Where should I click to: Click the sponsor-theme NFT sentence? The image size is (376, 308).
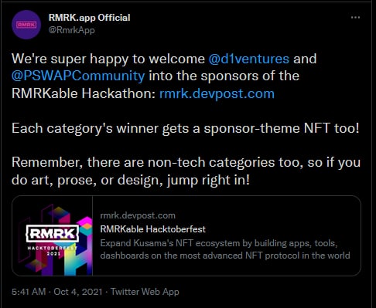click(186, 128)
